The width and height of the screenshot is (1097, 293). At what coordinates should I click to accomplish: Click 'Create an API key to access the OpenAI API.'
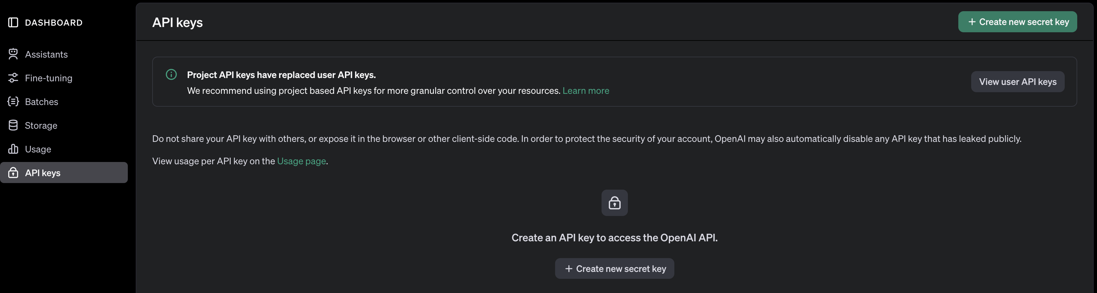tap(614, 238)
